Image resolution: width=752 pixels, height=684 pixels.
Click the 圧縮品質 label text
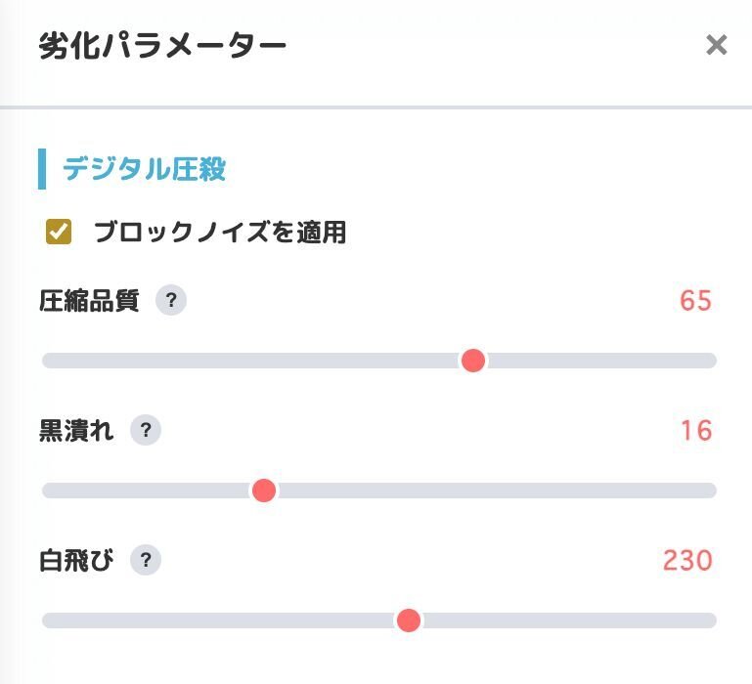click(89, 300)
